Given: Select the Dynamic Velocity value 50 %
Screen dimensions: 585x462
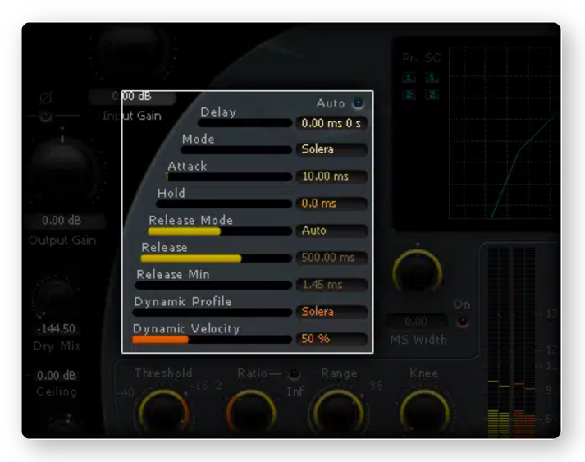Looking at the screenshot, I should [331, 338].
